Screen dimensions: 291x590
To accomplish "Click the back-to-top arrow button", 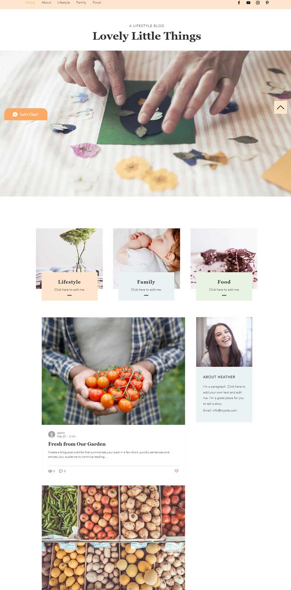I will coord(280,107).
